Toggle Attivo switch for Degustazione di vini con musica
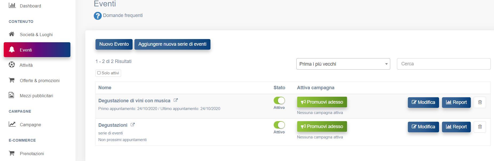The image size is (494, 161). (x=279, y=100)
